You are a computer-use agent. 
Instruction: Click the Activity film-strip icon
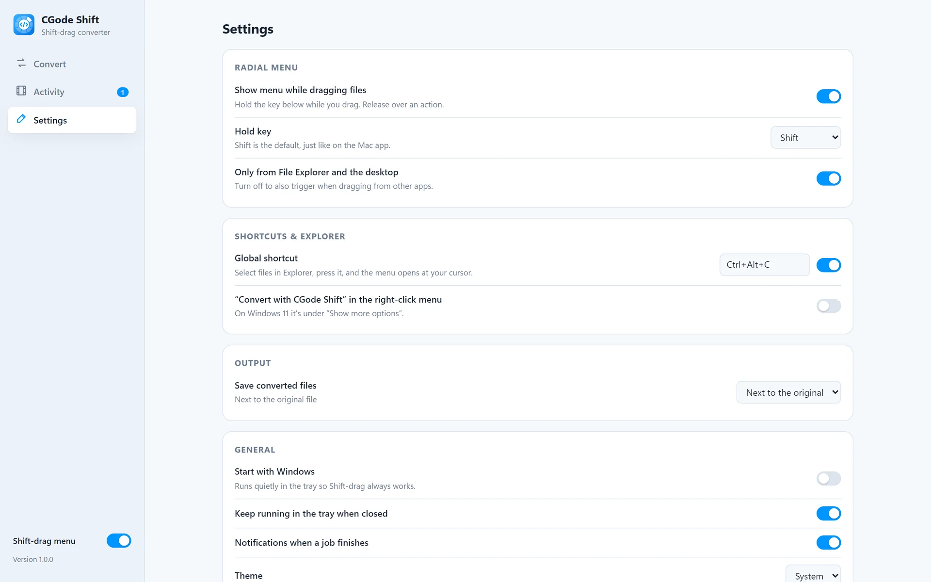coord(21,91)
